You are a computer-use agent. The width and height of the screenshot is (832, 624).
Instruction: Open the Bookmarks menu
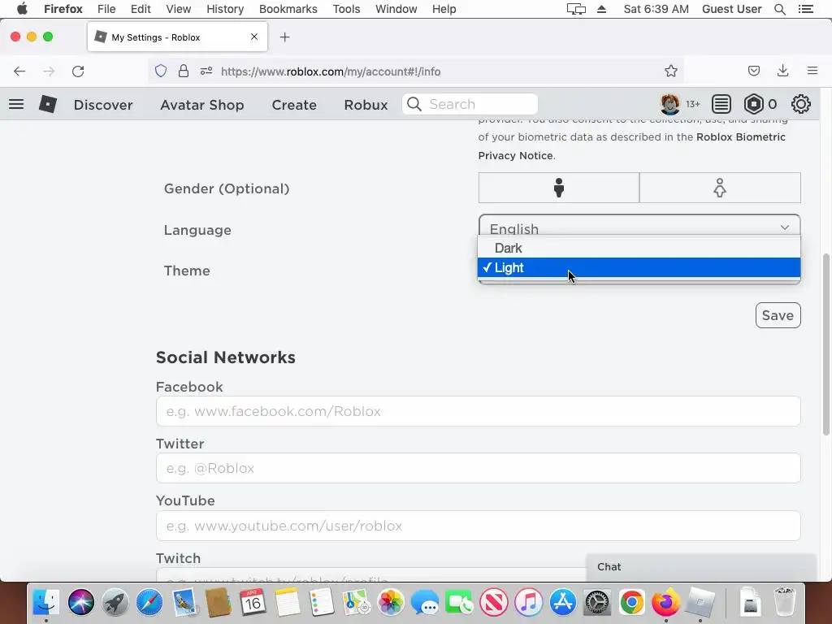(x=288, y=9)
